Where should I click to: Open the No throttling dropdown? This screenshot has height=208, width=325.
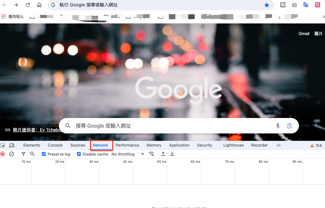point(128,154)
